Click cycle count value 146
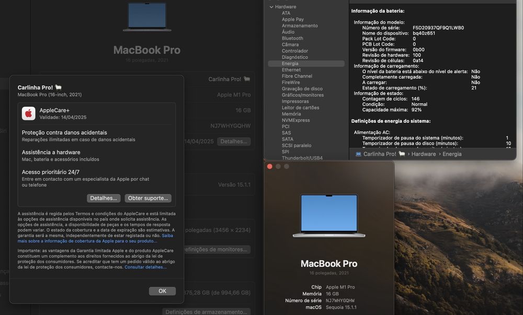The width and height of the screenshot is (523, 315). (415, 99)
